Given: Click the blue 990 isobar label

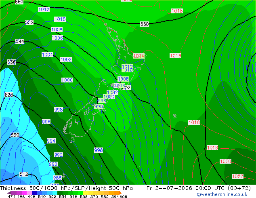Looking at the screenshot, I should click(53, 164).
